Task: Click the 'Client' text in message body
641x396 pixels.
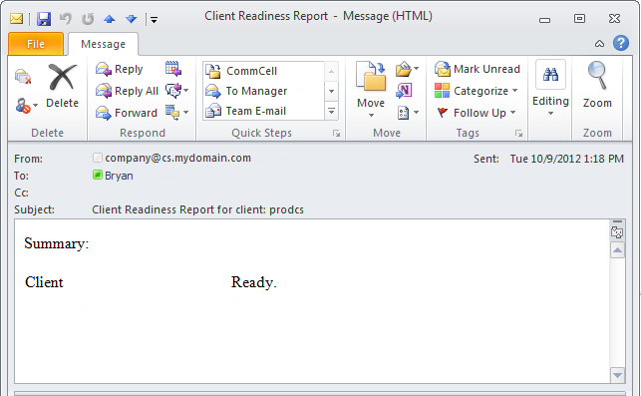Action: tap(44, 282)
